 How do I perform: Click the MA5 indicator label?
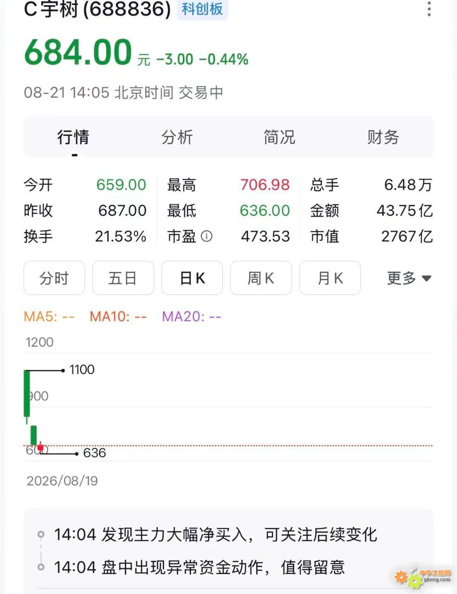(x=49, y=316)
